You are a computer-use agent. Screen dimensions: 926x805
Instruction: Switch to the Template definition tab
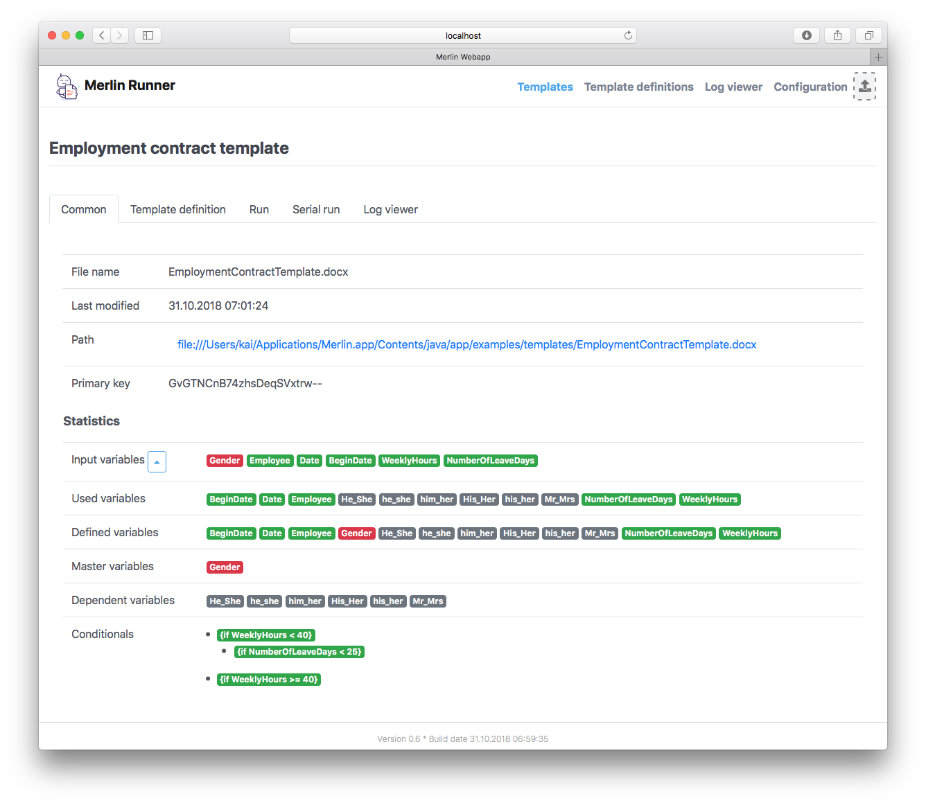pyautogui.click(x=177, y=209)
